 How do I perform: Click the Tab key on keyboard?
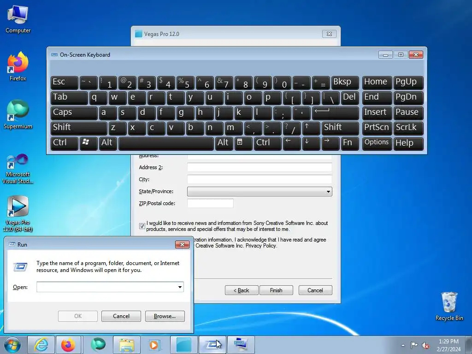pos(69,98)
